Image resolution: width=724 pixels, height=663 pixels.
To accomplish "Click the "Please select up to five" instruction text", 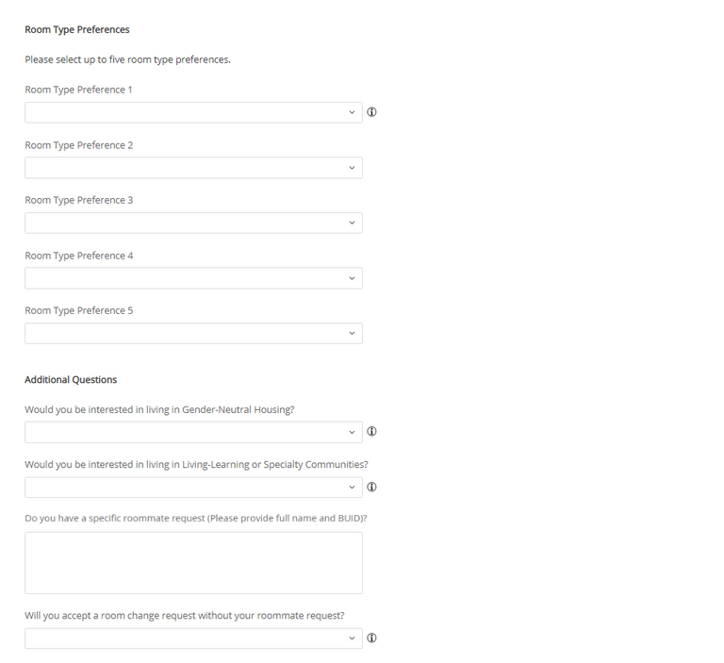I will [127, 59].
